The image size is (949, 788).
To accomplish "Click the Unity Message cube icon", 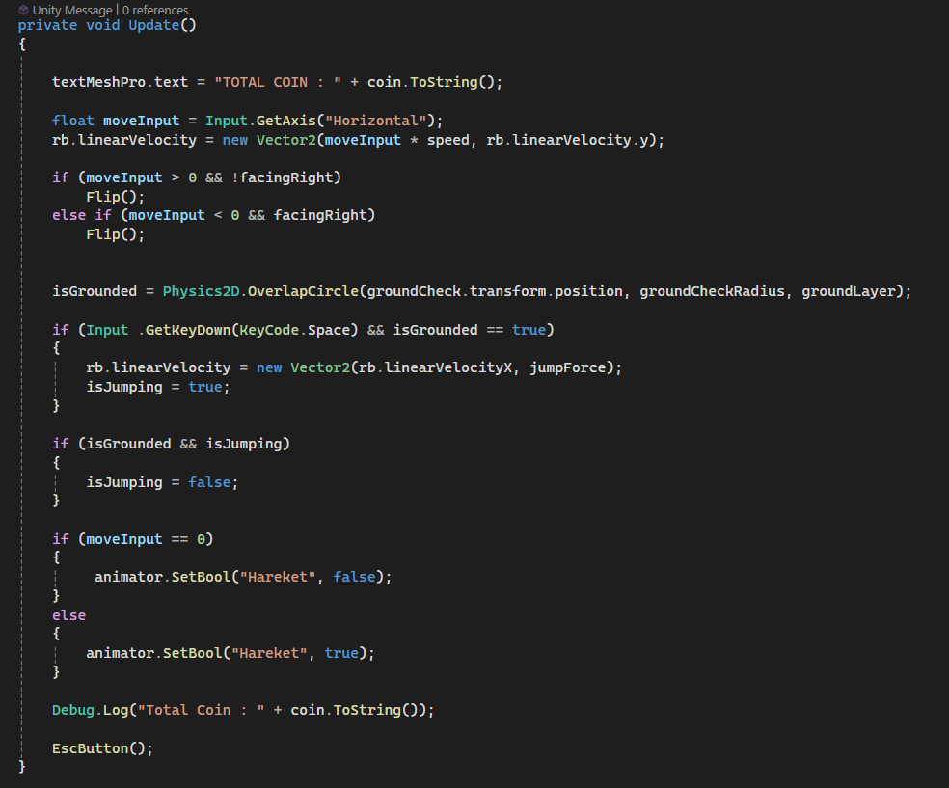I will pos(23,10).
